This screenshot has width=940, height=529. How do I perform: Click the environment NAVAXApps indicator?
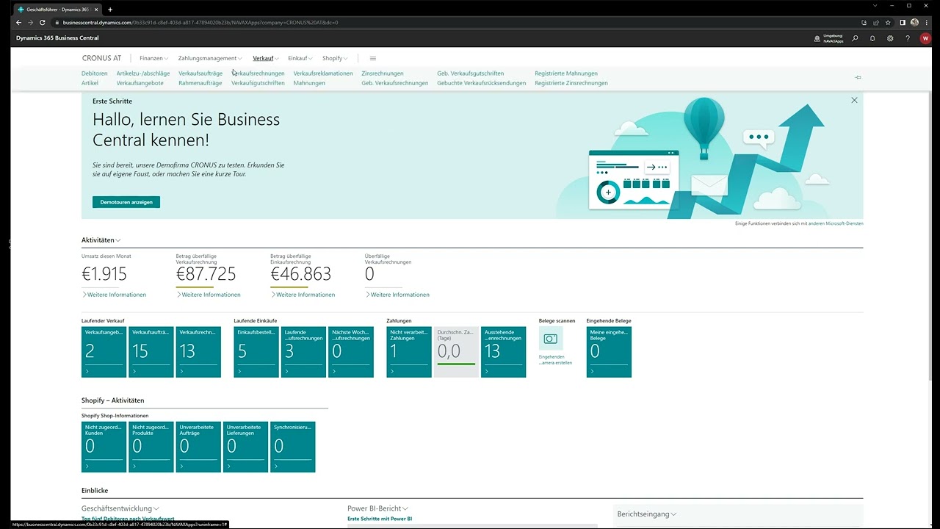[829, 38]
